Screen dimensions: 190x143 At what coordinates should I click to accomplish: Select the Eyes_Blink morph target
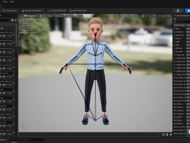click(x=178, y=117)
